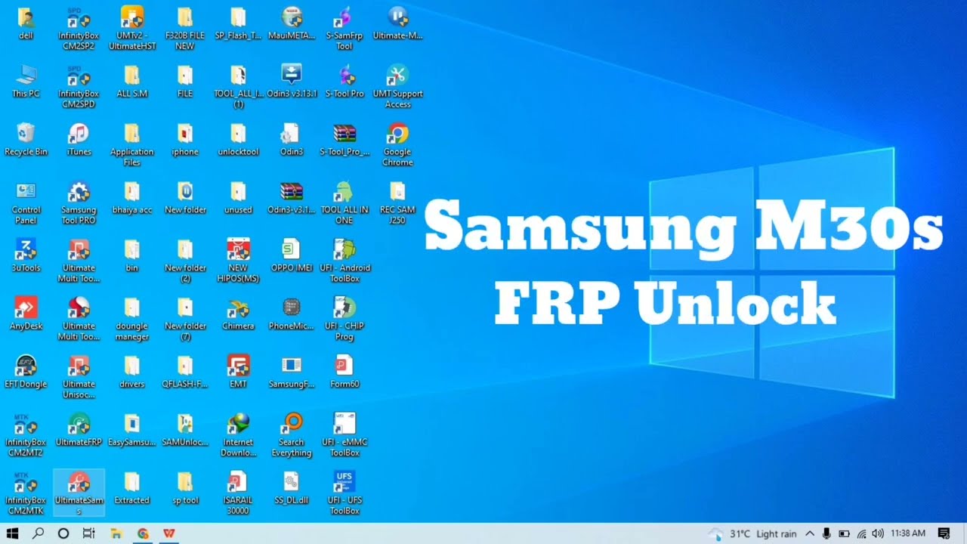967x544 pixels.
Task: Launch S-SamFrp Tool icon
Action: (344, 28)
